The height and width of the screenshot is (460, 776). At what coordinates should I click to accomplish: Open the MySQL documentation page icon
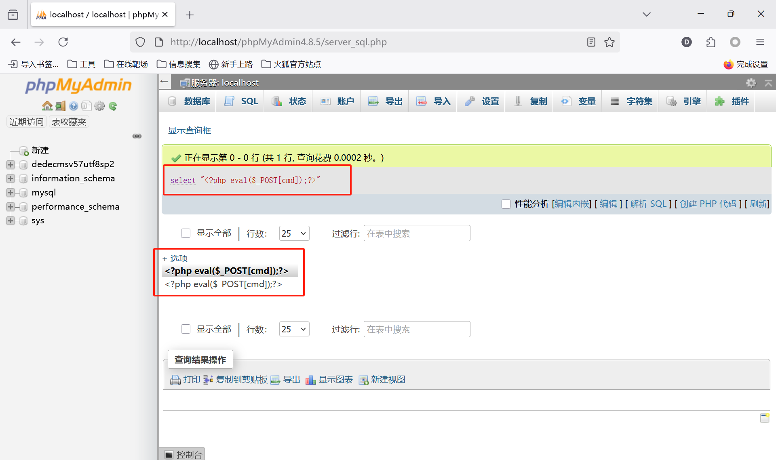[86, 106]
